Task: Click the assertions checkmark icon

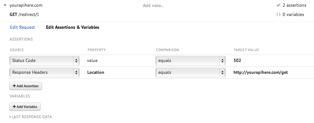Action: 278,5
